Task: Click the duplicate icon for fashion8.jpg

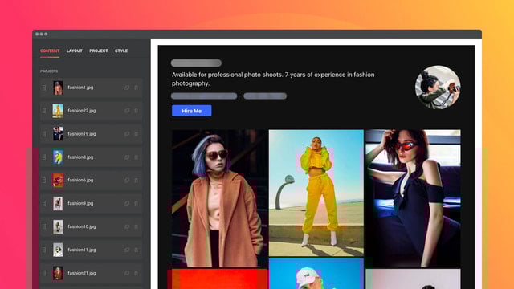Action: point(127,157)
